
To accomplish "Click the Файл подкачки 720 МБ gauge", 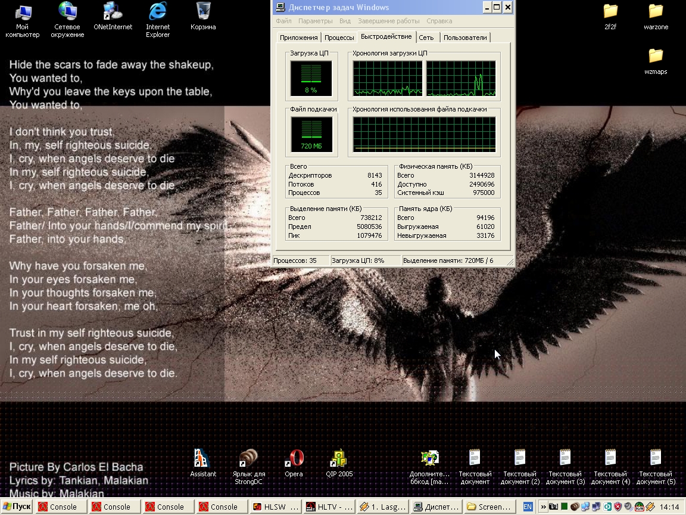I will [x=311, y=135].
